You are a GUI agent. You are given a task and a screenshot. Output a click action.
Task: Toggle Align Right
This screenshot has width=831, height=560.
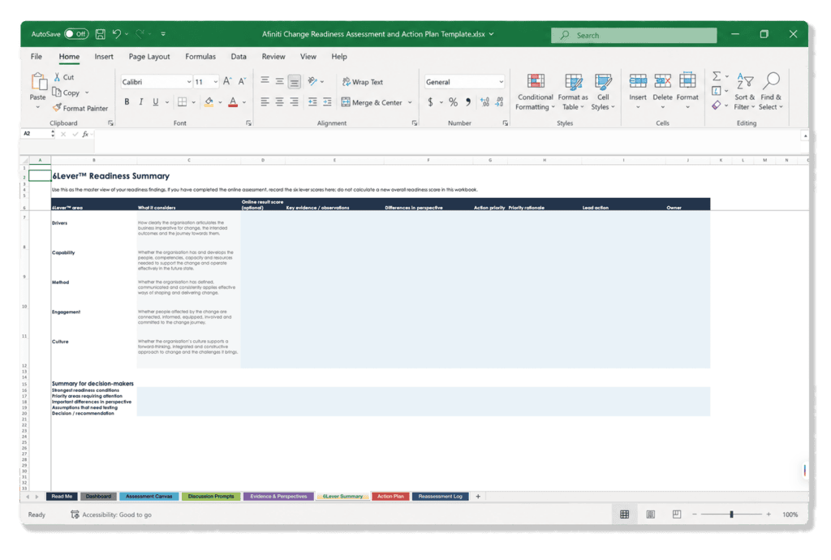pyautogui.click(x=294, y=101)
